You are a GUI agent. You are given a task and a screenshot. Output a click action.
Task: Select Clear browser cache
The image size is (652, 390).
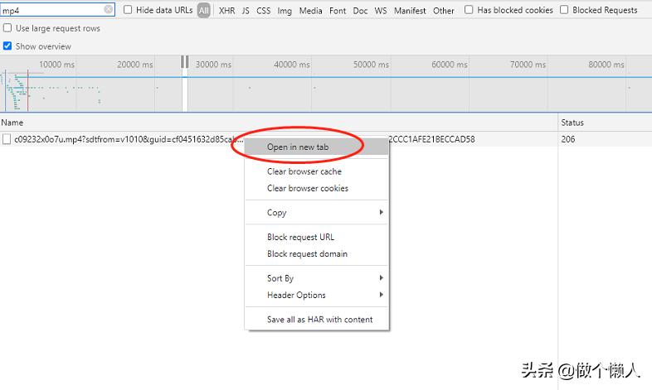tap(304, 171)
